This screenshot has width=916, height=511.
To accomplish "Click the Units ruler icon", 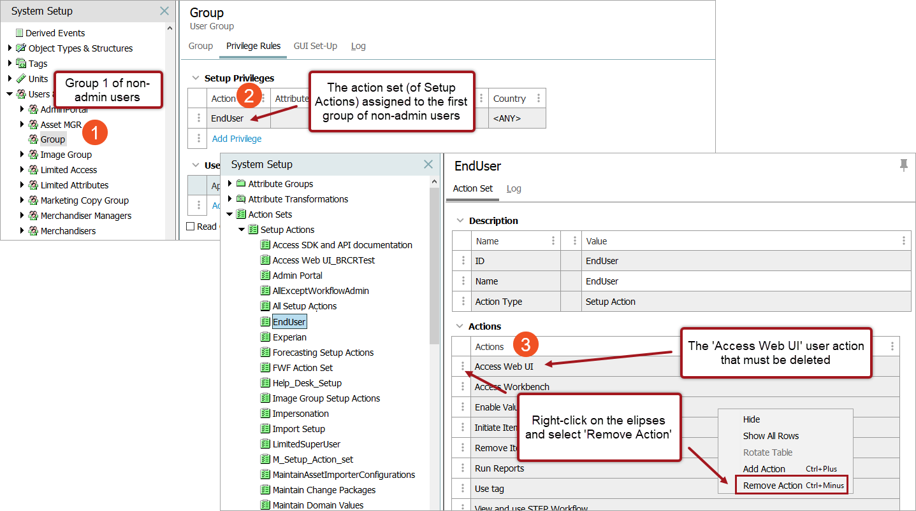I will (x=21, y=79).
